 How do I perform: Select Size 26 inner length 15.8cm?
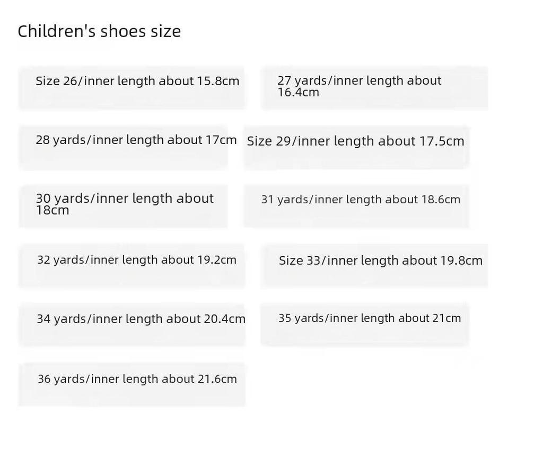tap(132, 88)
